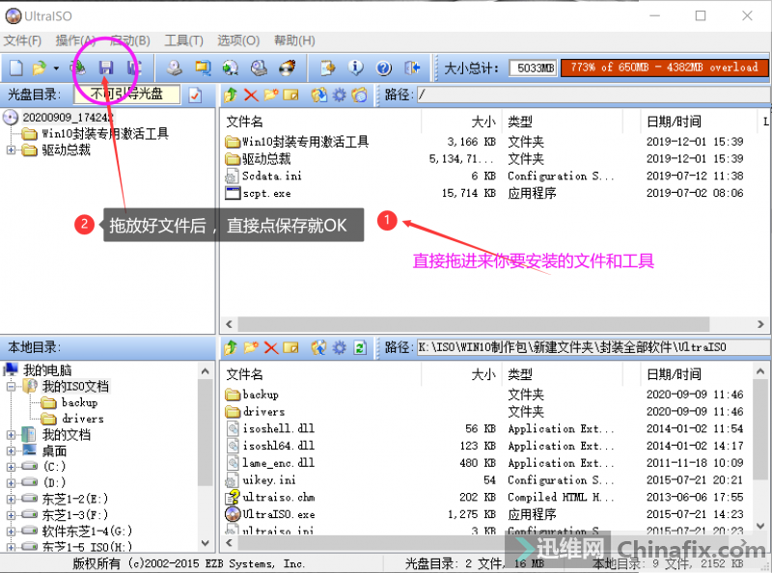Screen dimensions: 772x573
Task: Go up one level in disc pane
Action: pyautogui.click(x=230, y=95)
